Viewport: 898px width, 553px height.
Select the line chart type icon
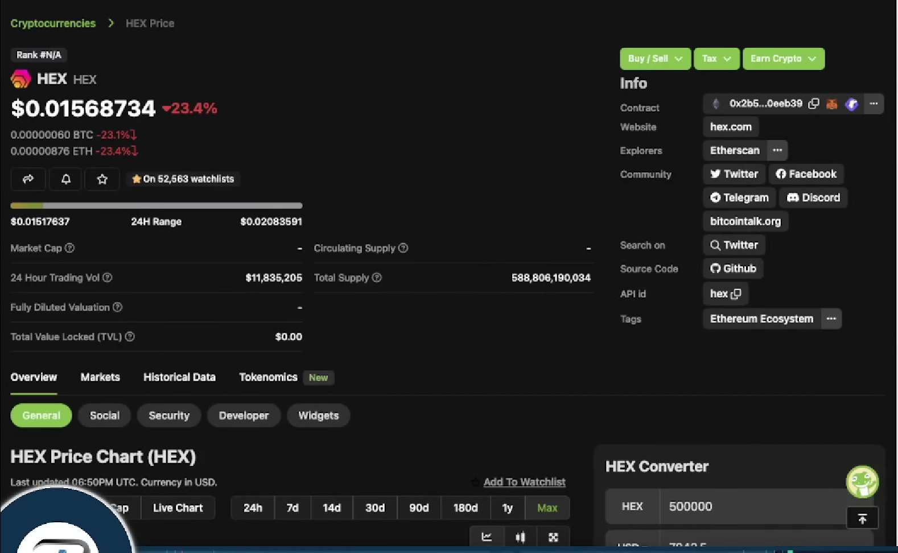pyautogui.click(x=487, y=537)
